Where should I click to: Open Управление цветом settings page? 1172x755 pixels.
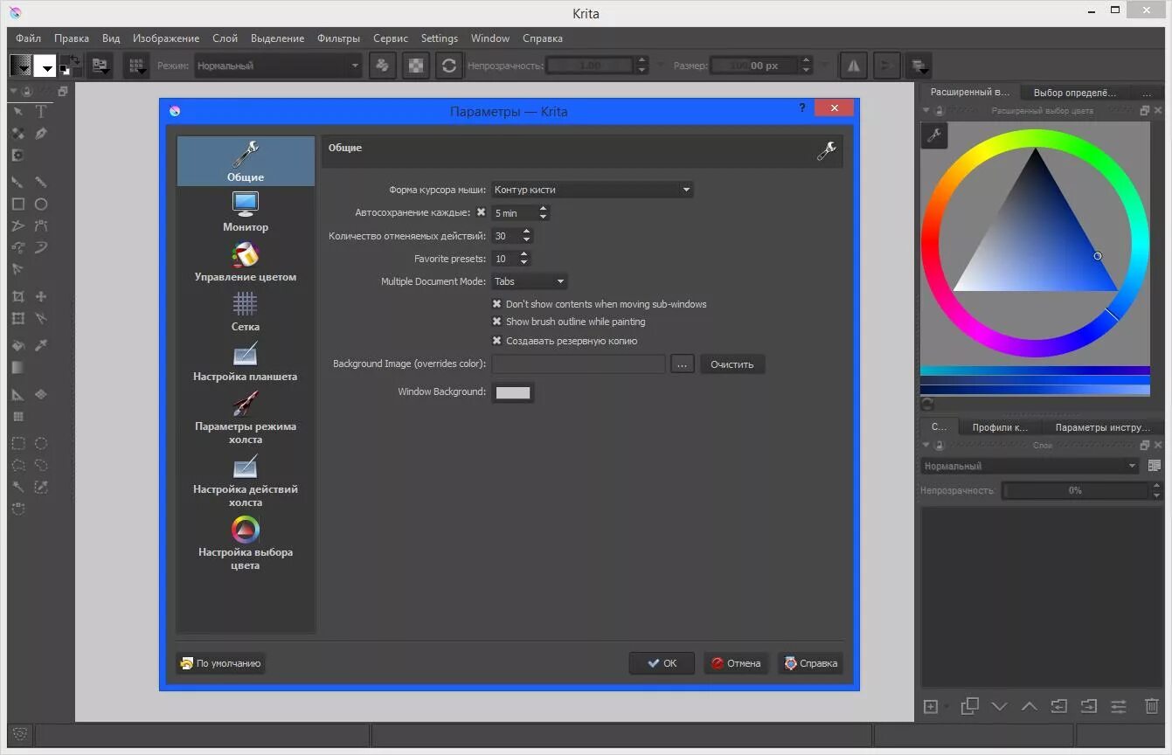click(x=246, y=261)
